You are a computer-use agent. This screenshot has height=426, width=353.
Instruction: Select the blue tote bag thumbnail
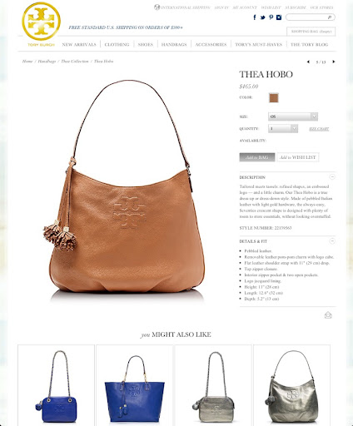point(134,385)
